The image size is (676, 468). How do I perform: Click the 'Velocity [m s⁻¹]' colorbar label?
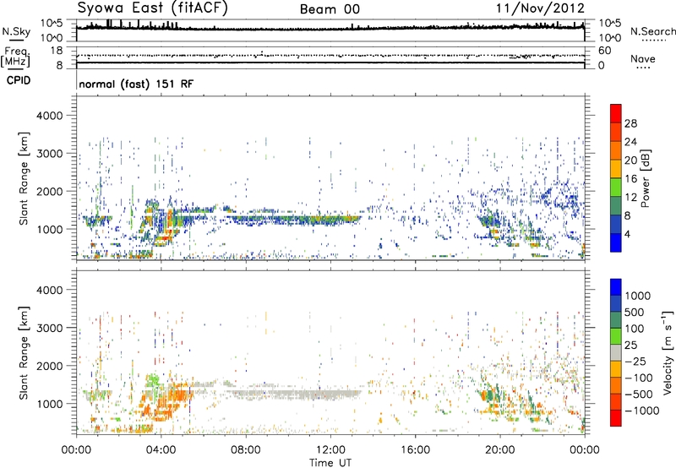coord(668,352)
